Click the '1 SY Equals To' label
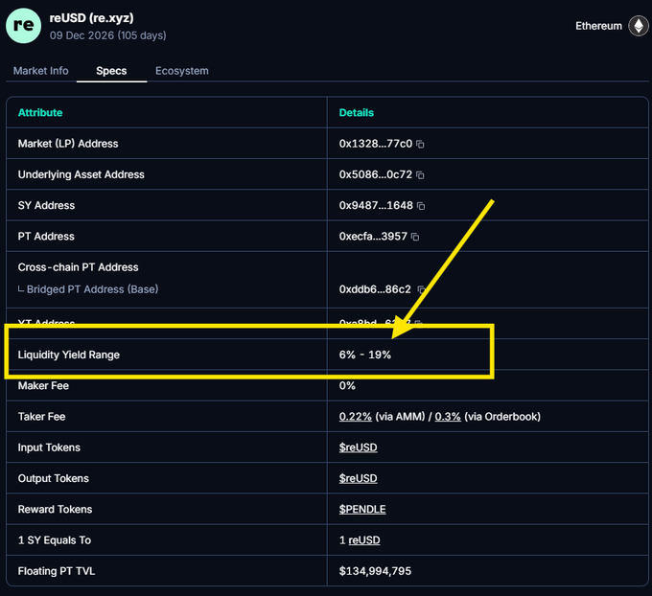Viewport: 652px width, 596px height. 55,539
